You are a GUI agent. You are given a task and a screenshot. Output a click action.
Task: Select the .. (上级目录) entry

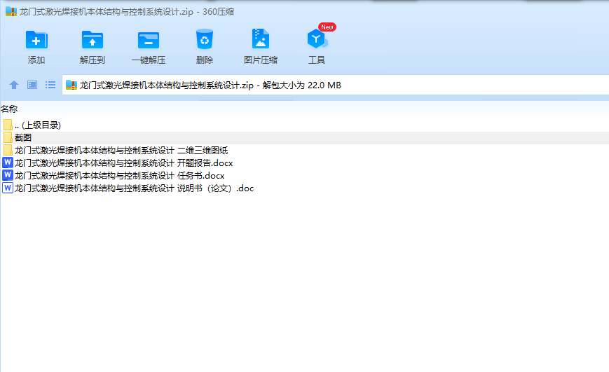pos(38,125)
